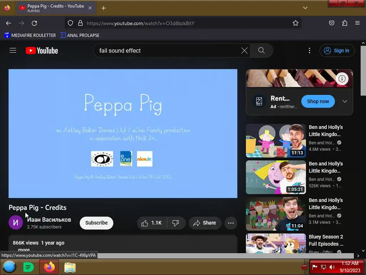
Task: Run search with the magnifier button
Action: (x=261, y=50)
